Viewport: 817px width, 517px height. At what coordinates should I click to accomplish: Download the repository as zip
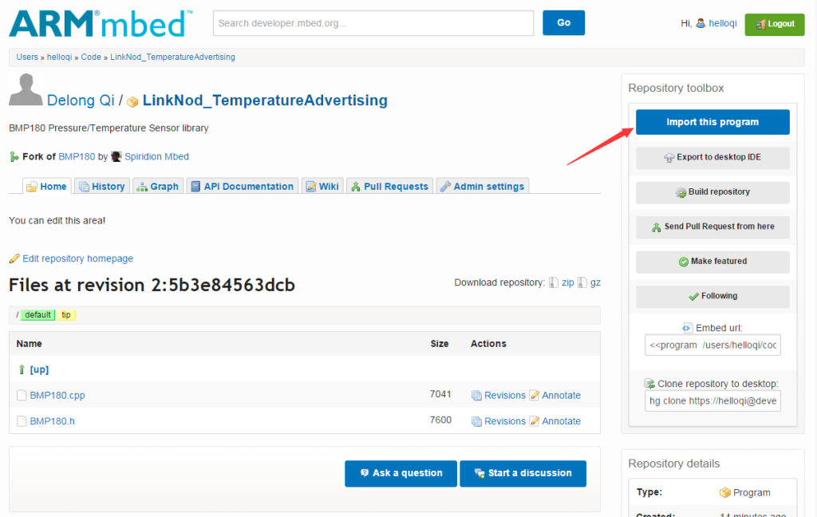[568, 282]
